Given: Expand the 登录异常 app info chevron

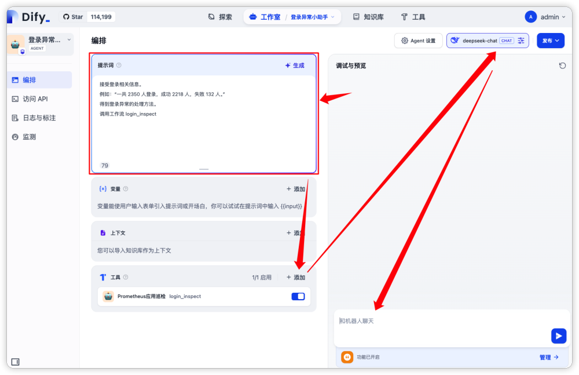Looking at the screenshot, I should (69, 39).
